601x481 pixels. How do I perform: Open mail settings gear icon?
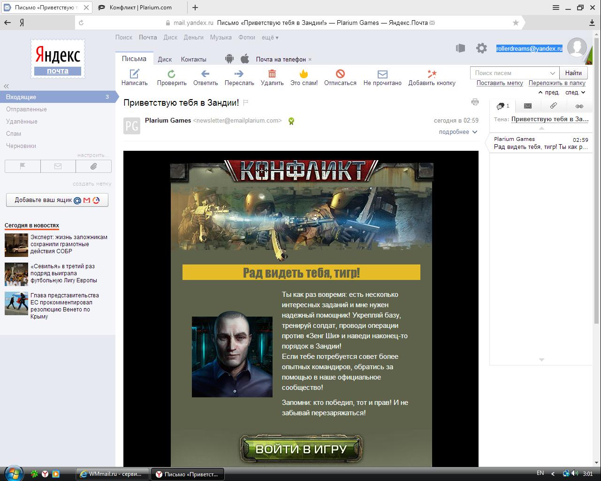[481, 48]
